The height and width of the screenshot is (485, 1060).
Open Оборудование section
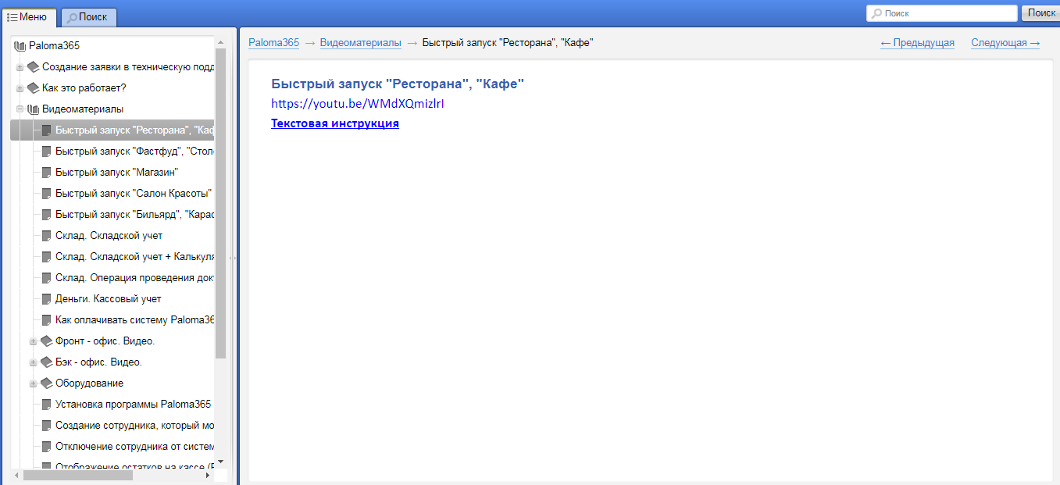89,383
